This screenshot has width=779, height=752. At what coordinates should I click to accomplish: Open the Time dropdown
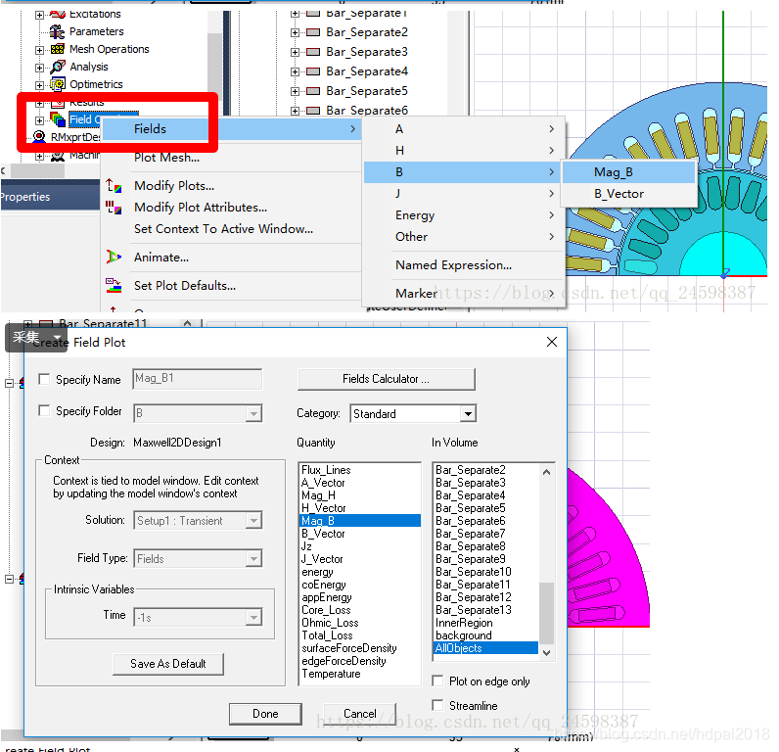tap(253, 617)
